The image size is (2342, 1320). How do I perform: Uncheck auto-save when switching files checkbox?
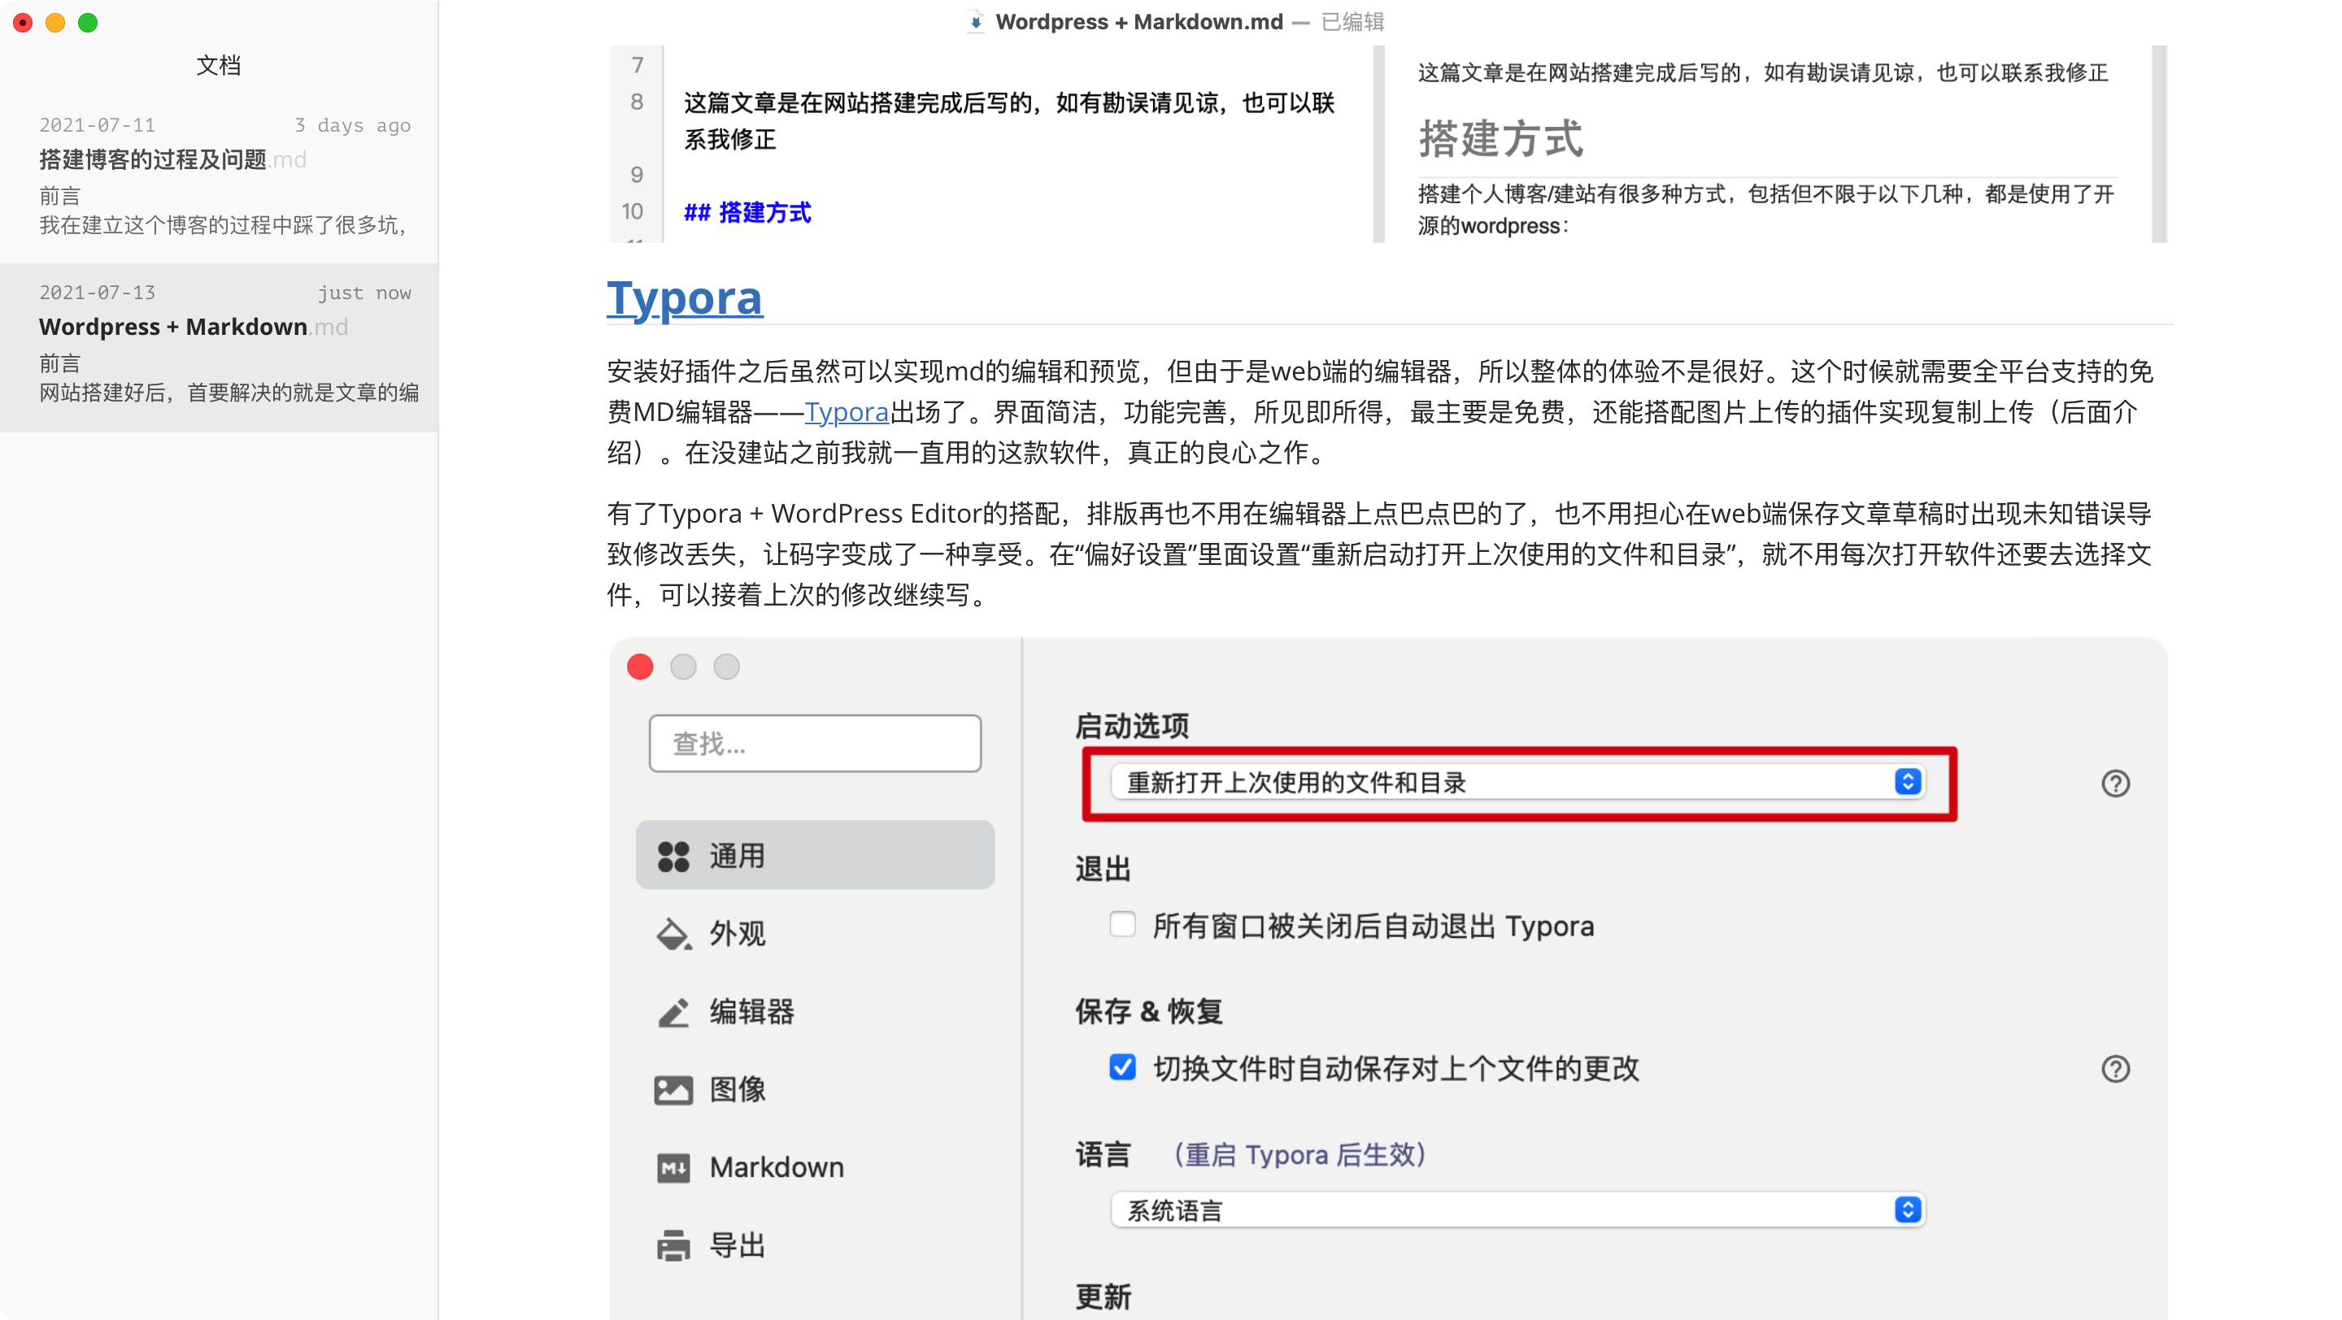coord(1122,1066)
